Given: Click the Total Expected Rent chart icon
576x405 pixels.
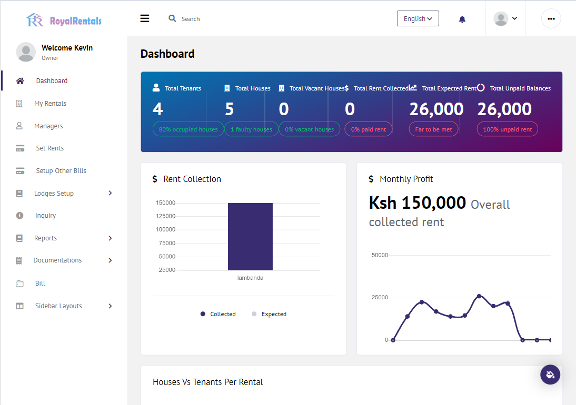Looking at the screenshot, I should [413, 87].
